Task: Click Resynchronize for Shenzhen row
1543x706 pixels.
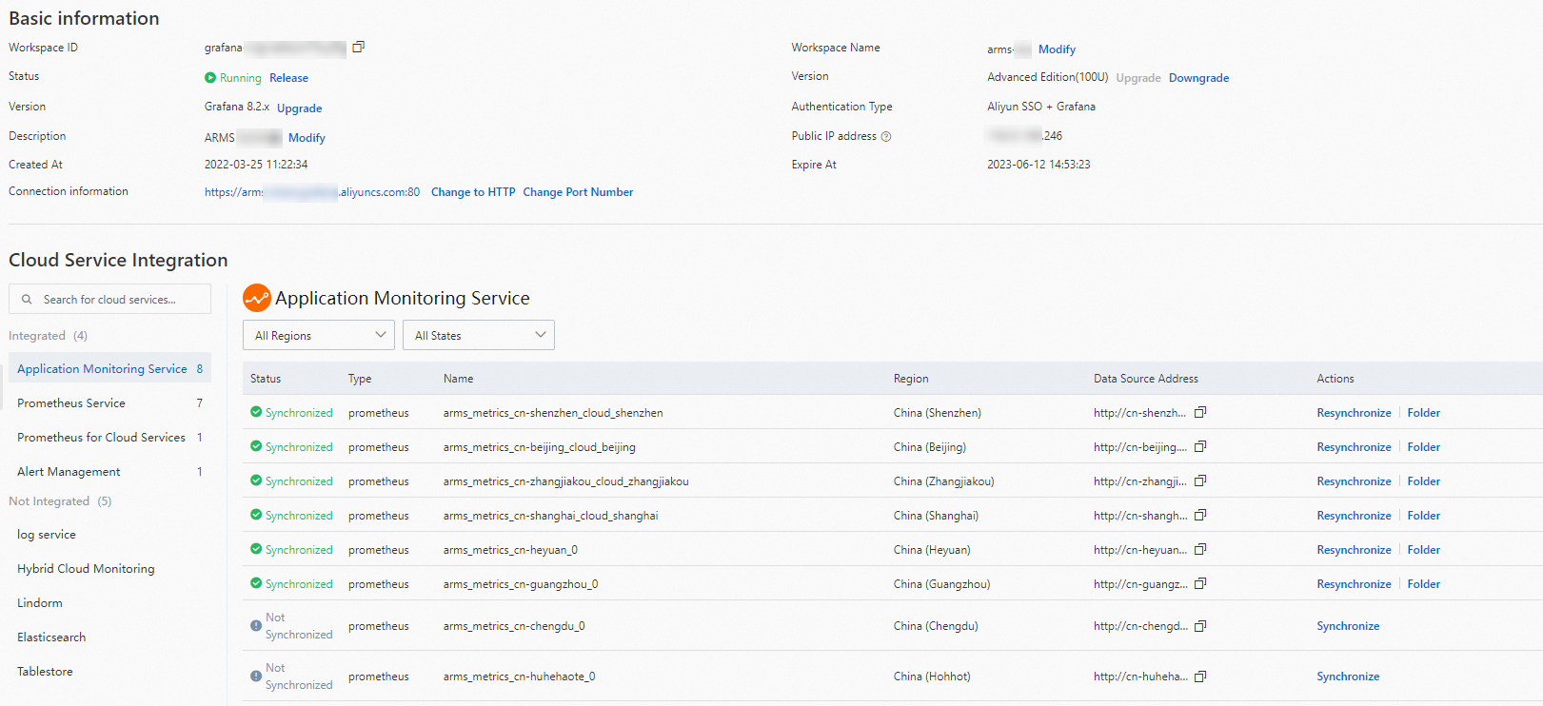Action: (1354, 413)
